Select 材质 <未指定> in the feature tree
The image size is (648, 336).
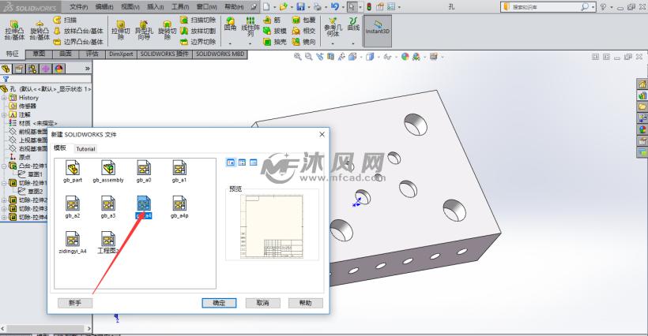click(x=33, y=123)
